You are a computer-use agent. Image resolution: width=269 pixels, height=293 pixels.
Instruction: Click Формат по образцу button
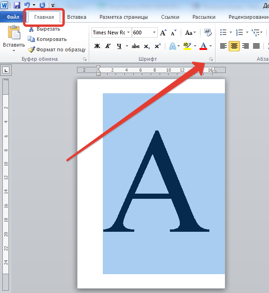click(x=57, y=49)
